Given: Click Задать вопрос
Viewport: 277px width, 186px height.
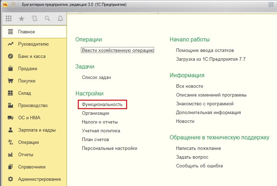Looking at the screenshot, I should coord(192,157).
